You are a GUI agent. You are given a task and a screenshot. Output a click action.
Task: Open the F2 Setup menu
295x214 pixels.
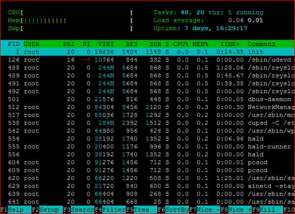(50, 210)
